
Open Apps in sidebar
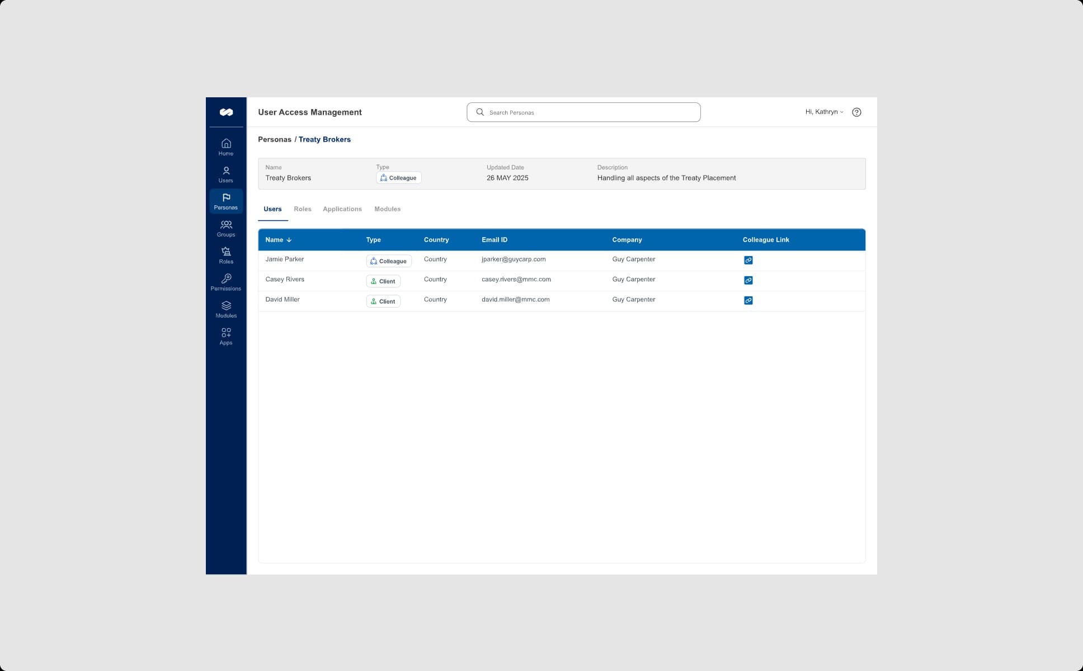(226, 337)
